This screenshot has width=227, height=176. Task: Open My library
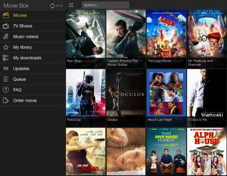(33, 47)
